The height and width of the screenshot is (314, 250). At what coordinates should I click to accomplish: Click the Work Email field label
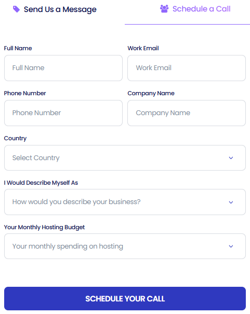coord(143,48)
